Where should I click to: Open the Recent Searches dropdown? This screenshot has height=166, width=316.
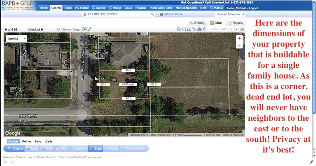(x=231, y=14)
